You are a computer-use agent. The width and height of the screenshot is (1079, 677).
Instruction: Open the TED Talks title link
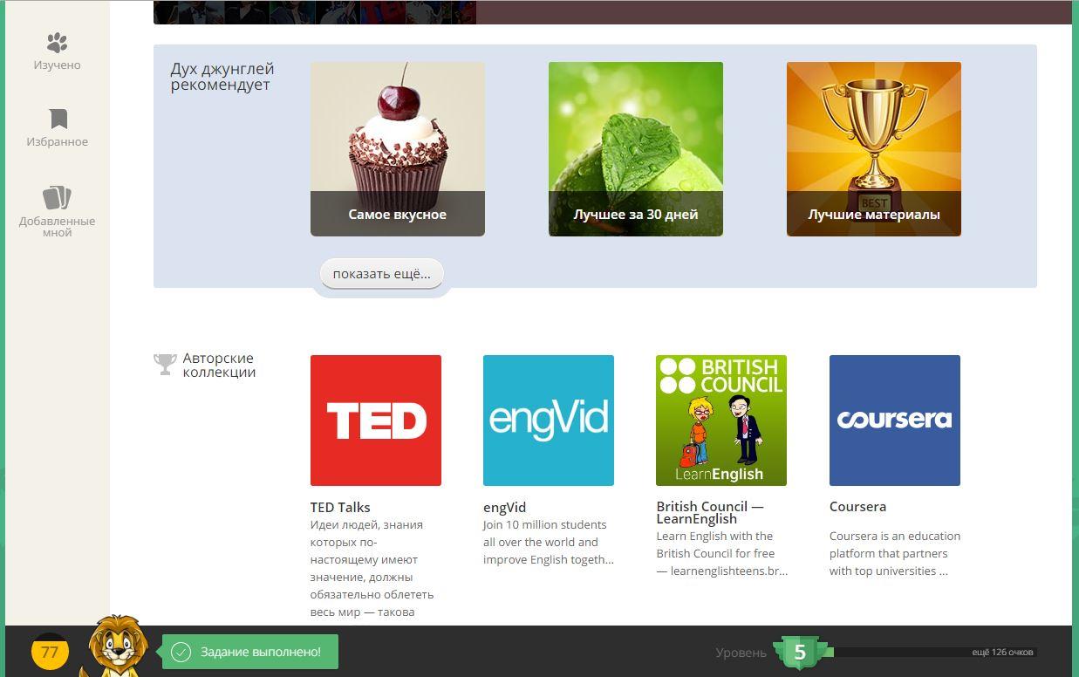pyautogui.click(x=340, y=507)
